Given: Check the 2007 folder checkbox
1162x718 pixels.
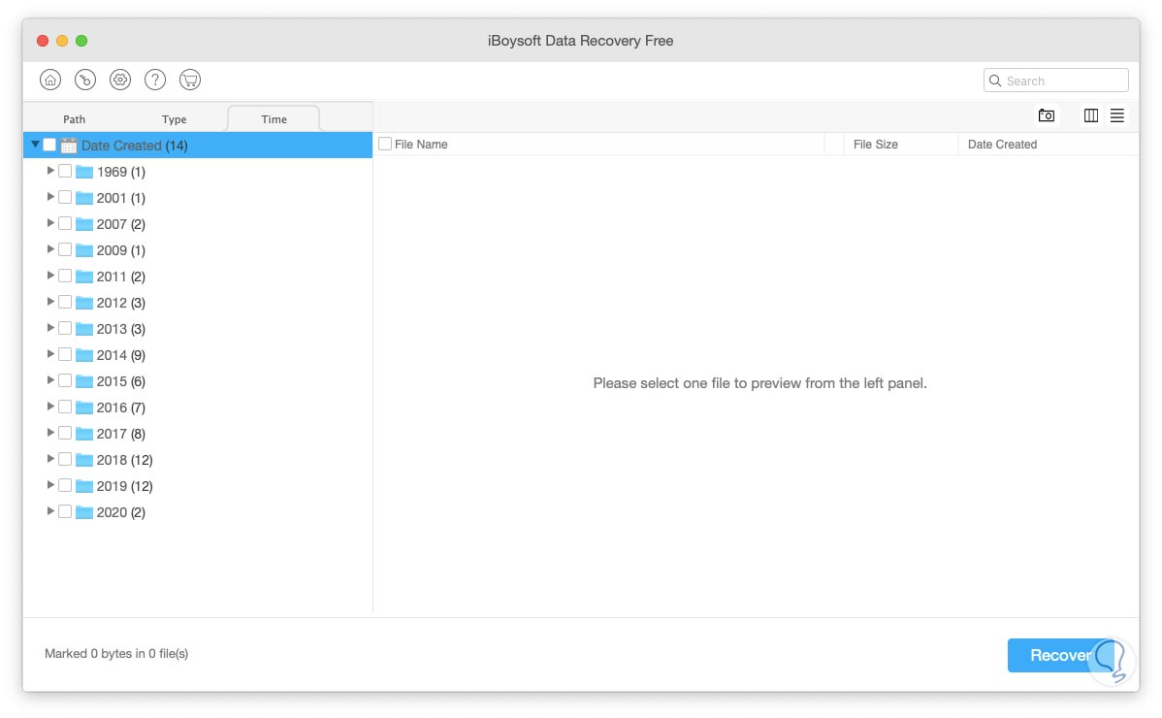Looking at the screenshot, I should (65, 224).
